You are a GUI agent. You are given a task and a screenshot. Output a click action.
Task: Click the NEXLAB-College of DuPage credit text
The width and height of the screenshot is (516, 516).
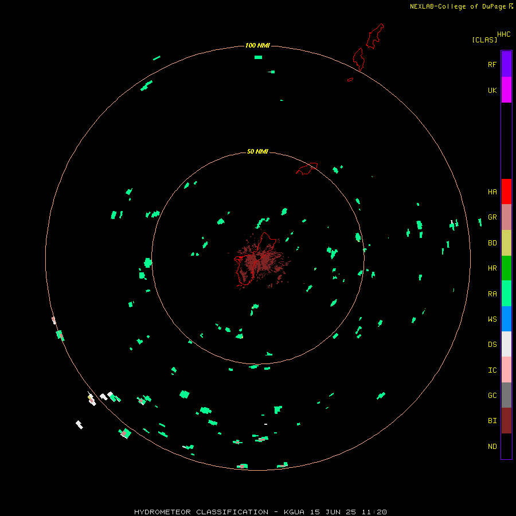click(458, 6)
